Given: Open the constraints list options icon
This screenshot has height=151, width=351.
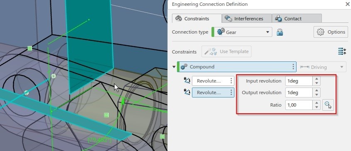Looking at the screenshot, I should point(342,51).
